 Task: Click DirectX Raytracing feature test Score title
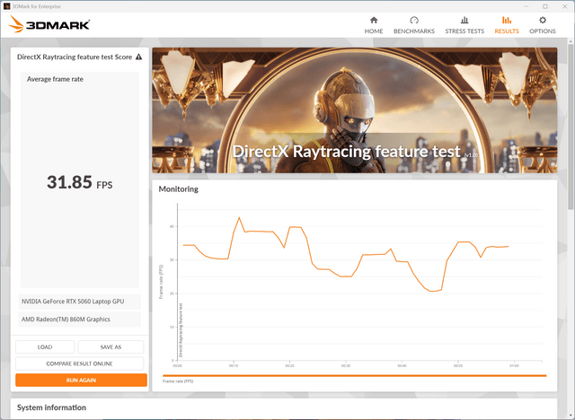(x=75, y=57)
